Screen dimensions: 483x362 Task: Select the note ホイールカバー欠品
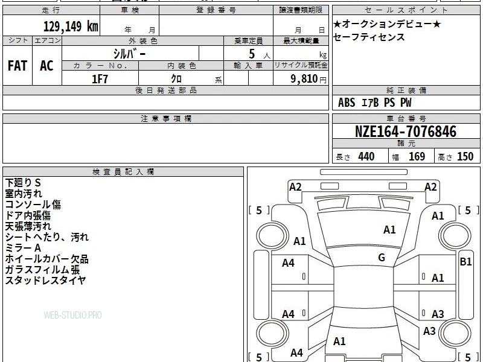[47, 259]
